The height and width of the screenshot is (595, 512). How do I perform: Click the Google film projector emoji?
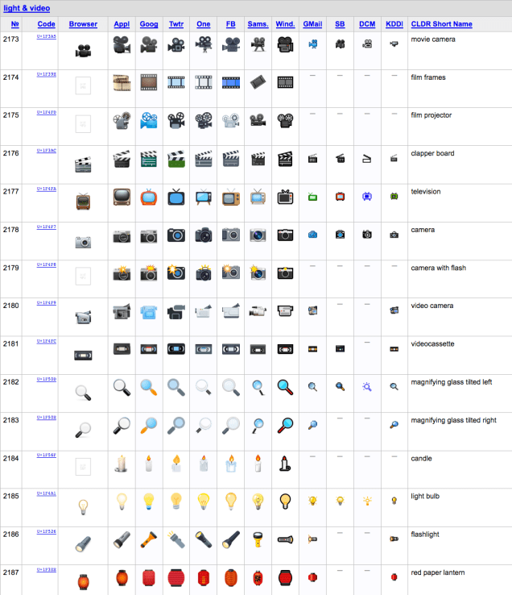[x=149, y=121]
